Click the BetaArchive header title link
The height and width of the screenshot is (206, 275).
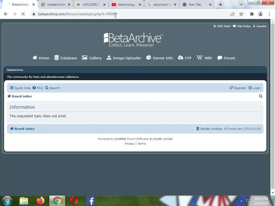click(15, 70)
